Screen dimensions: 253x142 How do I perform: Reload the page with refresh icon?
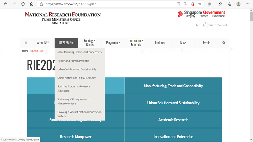(23, 4)
